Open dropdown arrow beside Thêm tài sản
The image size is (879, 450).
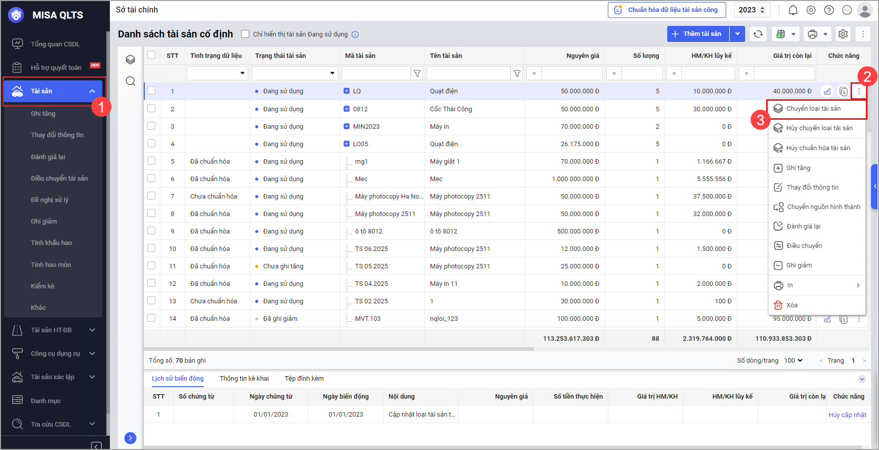tap(737, 34)
